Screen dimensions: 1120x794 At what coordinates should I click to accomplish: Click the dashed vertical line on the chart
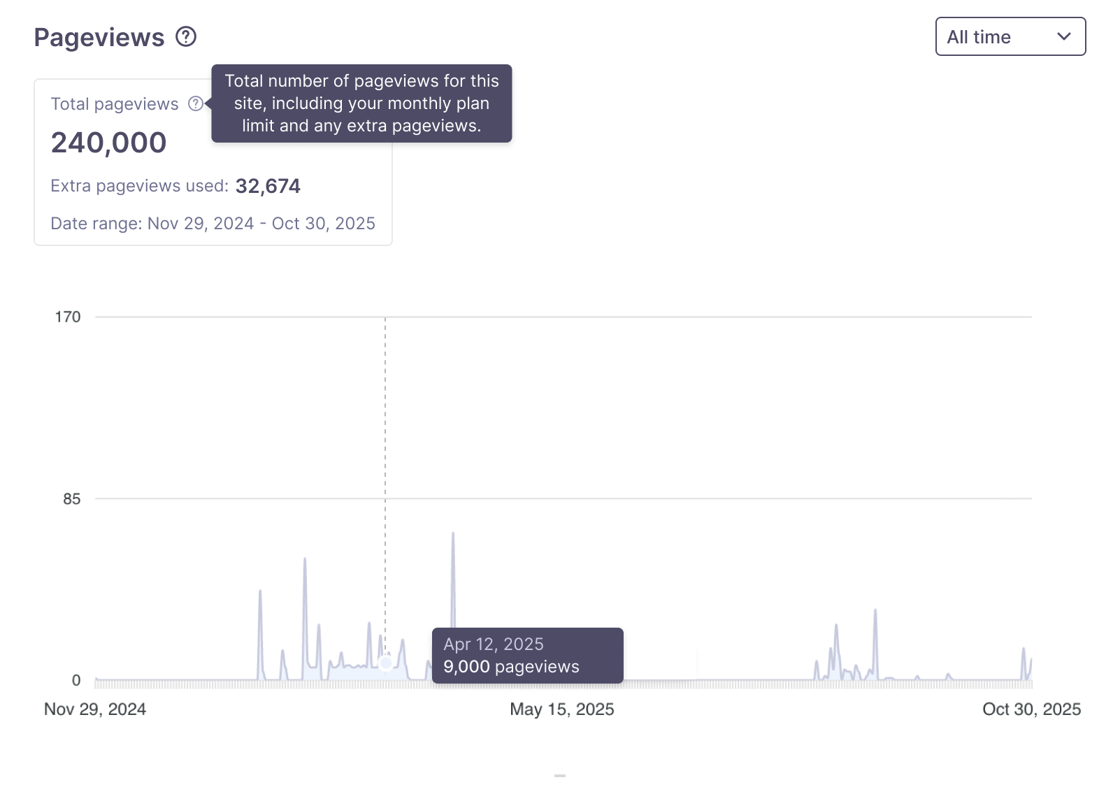point(385,489)
